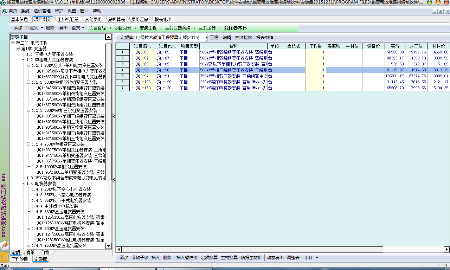Click the 定额换算 button in bottom toolbar

[x=209, y=258]
